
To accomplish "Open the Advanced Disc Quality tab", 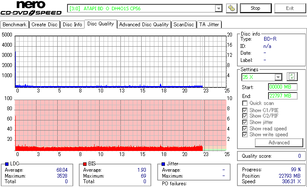I will coord(144,25).
